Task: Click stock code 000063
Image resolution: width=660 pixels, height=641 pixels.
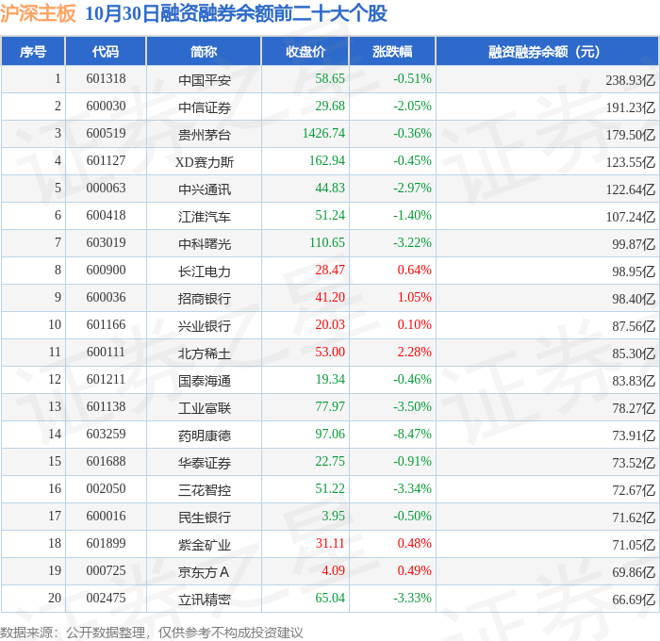Action: click(x=106, y=189)
